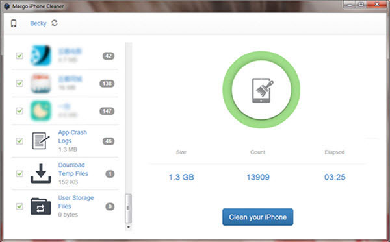The image size is (390, 242).
Task: Select the blue app icon with count 42
Action: coord(41,56)
